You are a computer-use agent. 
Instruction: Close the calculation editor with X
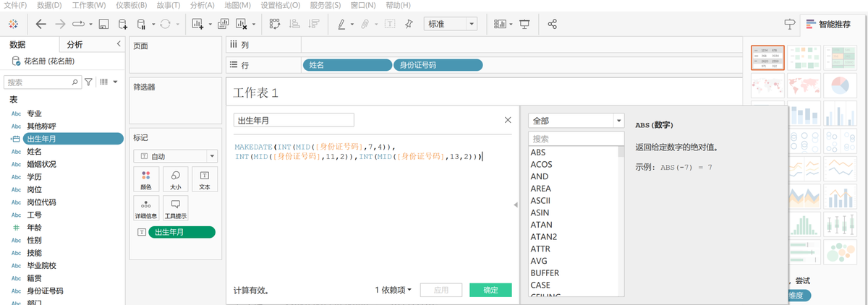[508, 120]
